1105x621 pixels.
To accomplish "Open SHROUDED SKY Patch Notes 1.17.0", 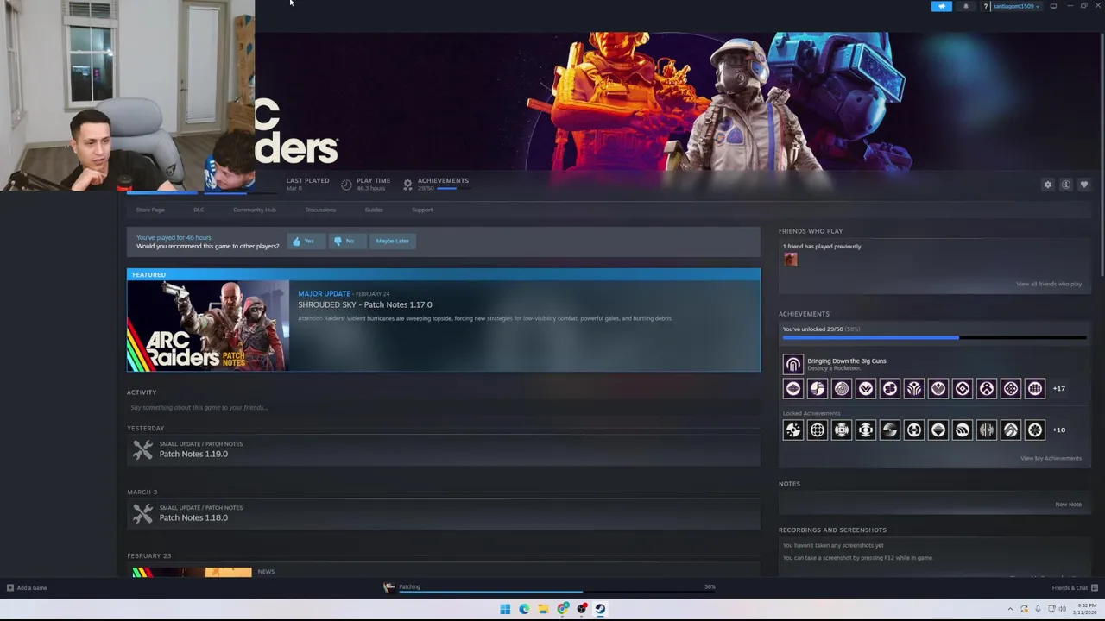I will tap(365, 304).
